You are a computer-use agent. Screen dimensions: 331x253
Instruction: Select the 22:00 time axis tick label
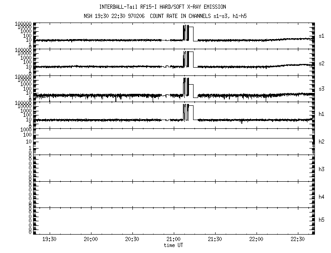coord(256,240)
